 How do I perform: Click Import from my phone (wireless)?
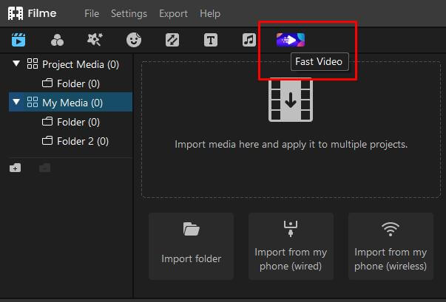click(x=391, y=246)
